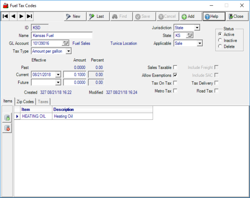Switch to the Zip Codes tab

click(x=25, y=102)
